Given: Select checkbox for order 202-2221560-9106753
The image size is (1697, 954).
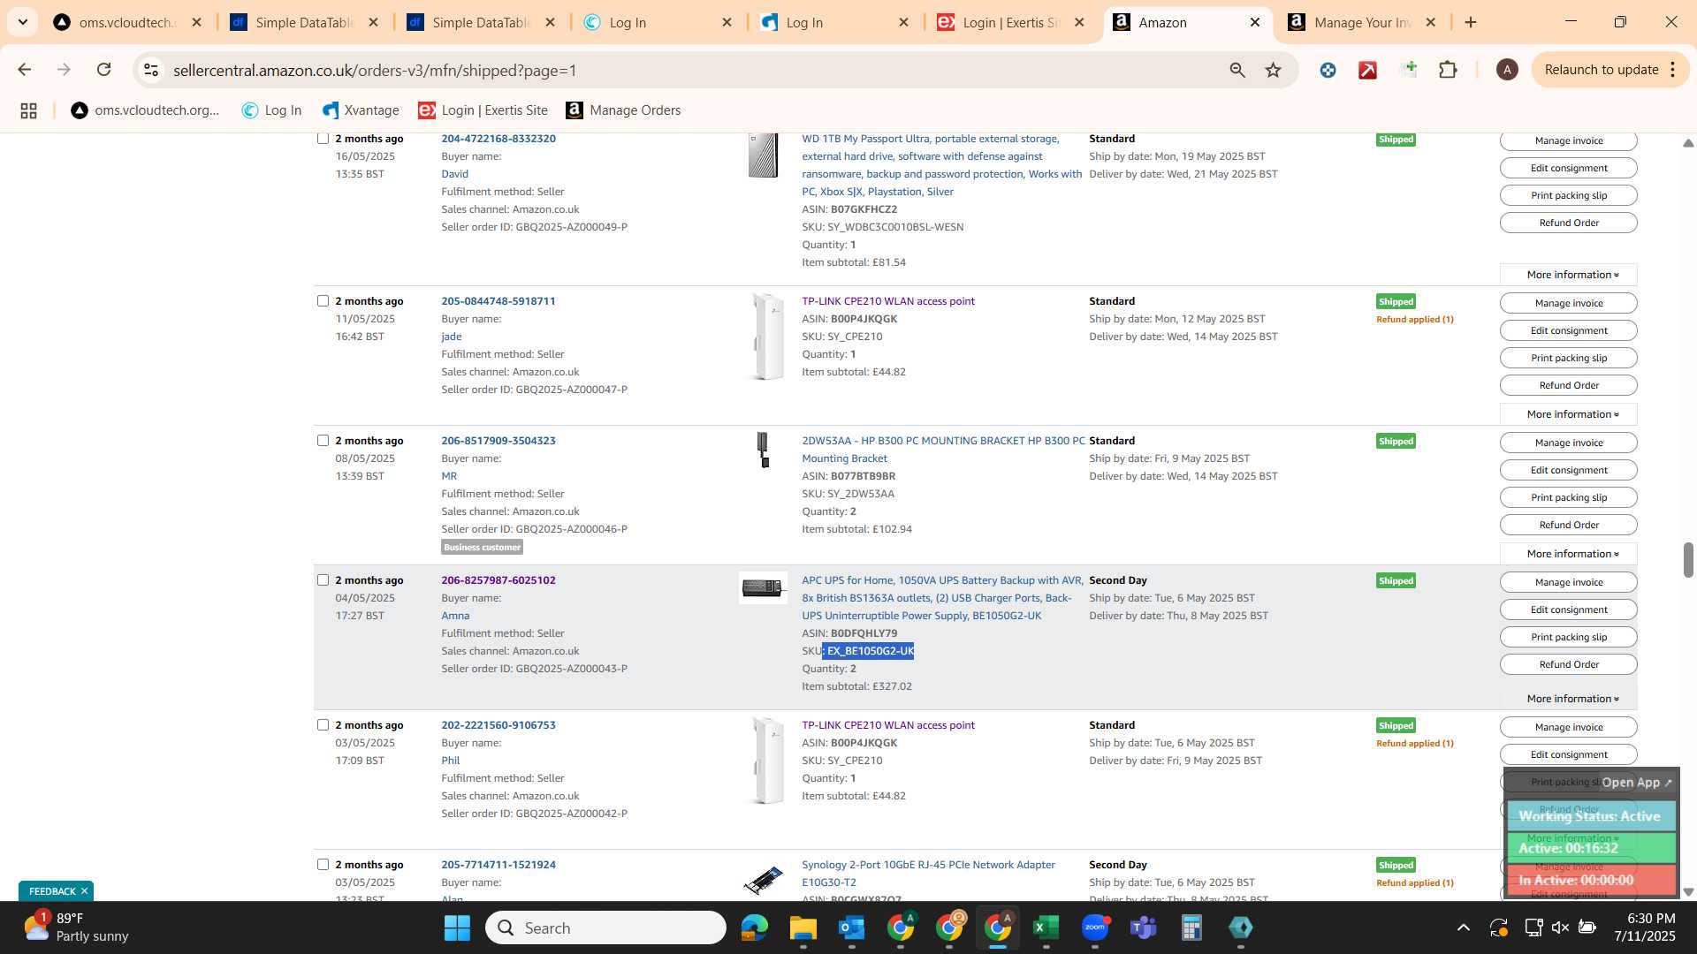Looking at the screenshot, I should pos(323,725).
